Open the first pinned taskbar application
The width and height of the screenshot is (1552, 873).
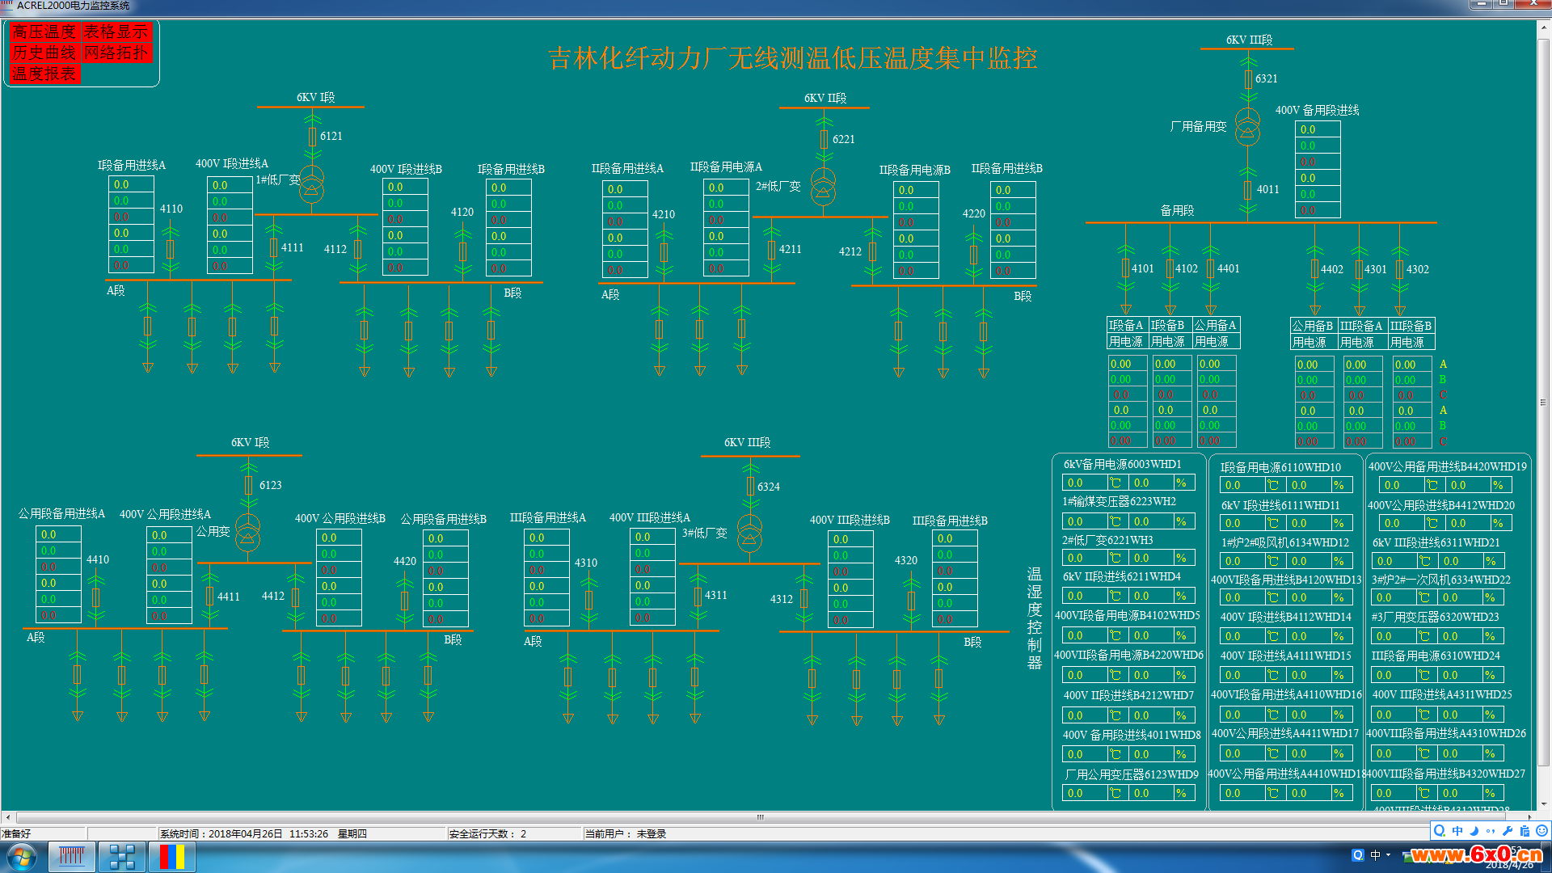click(x=72, y=857)
